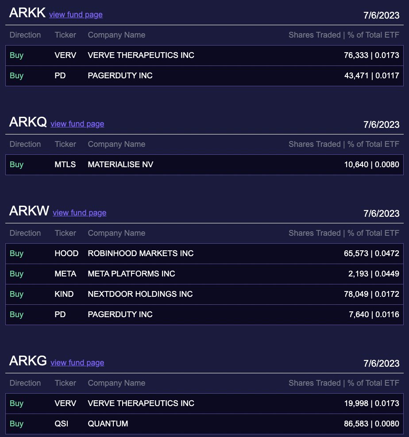The image size is (409, 437).
Task: Select the MTLS ticker cell
Action: (65, 165)
